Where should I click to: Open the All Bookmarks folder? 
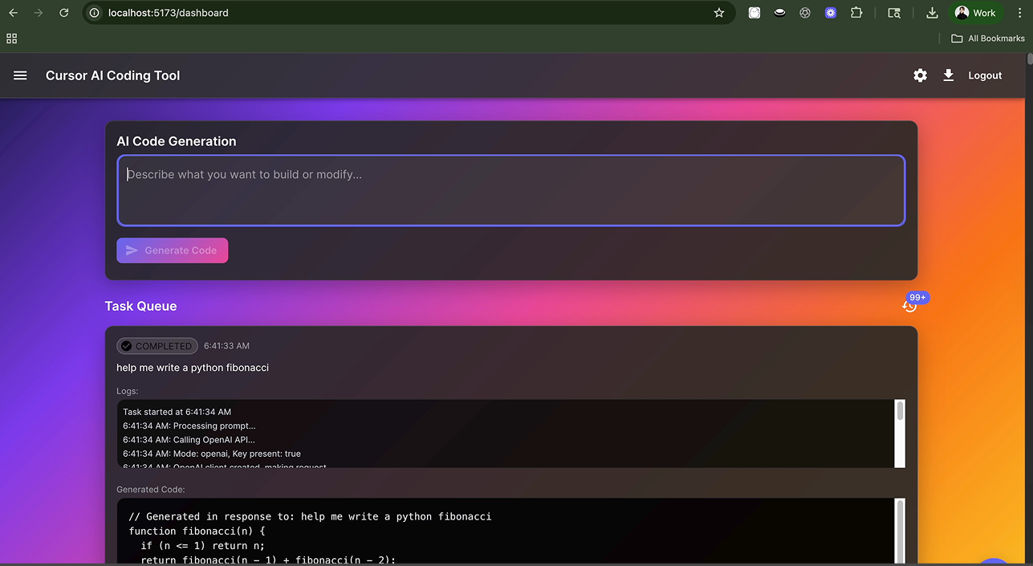(x=988, y=39)
